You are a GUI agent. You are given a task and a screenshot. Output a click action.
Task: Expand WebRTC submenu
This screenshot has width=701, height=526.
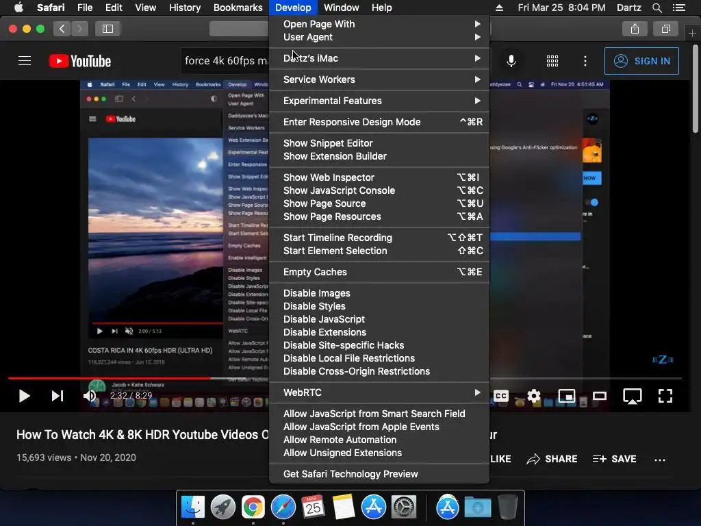(x=379, y=392)
